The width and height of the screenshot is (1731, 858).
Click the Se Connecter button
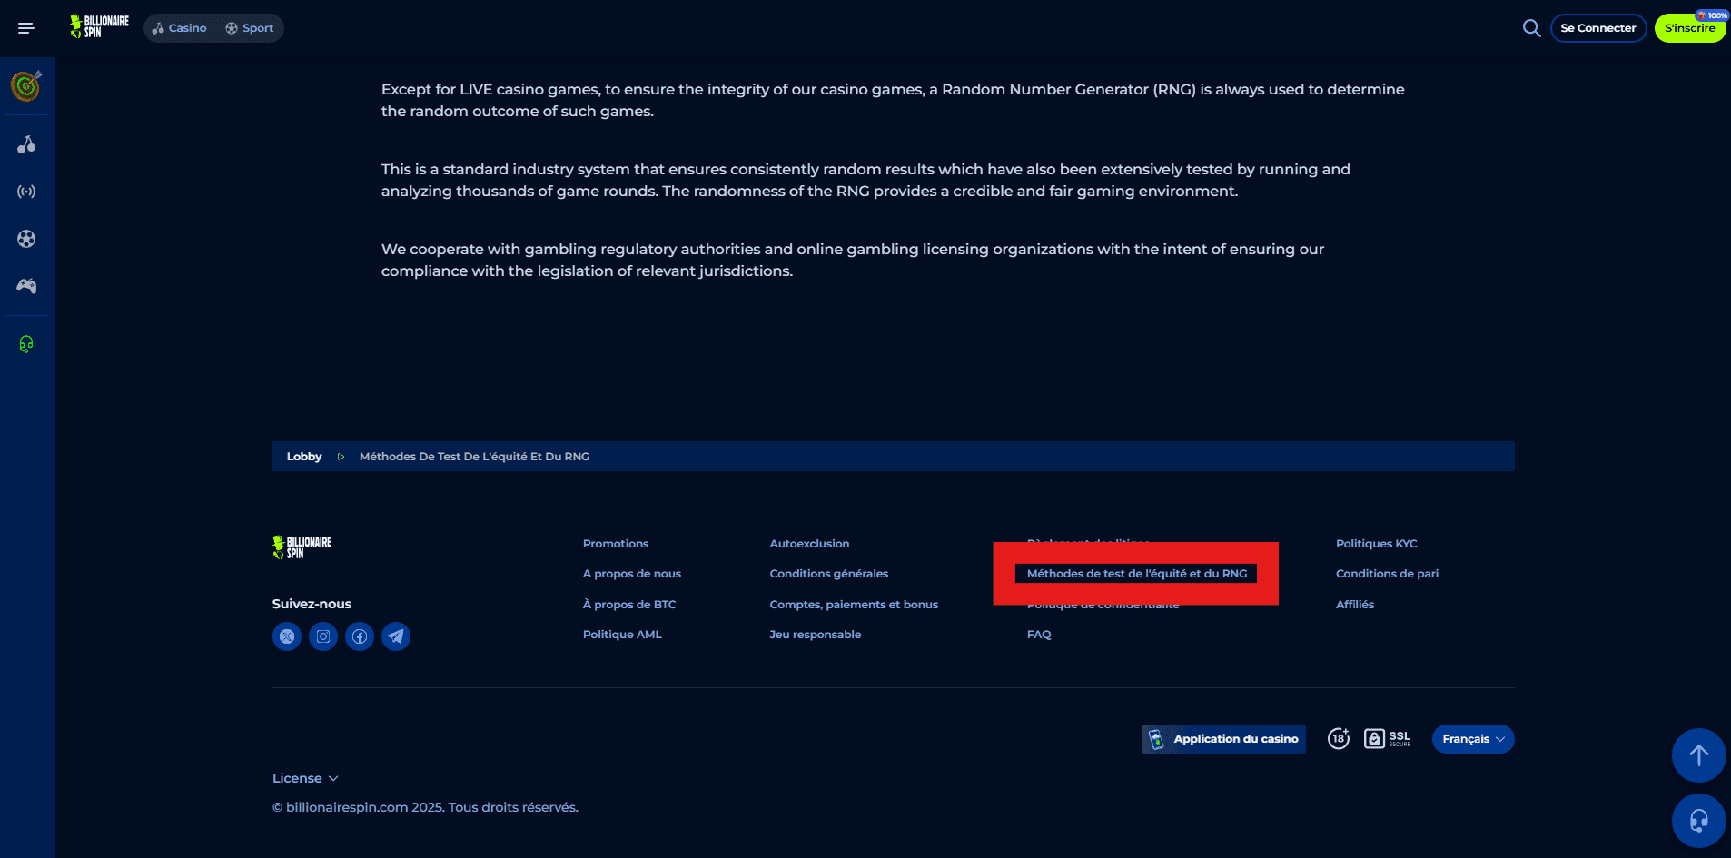1597,28
